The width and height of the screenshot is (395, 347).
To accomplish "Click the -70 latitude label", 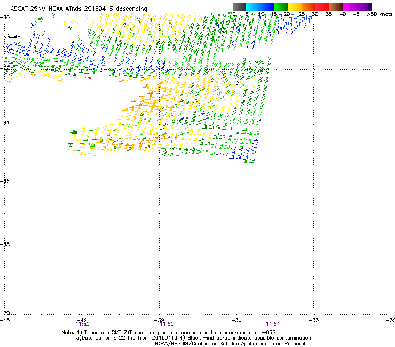I will [x=5, y=313].
